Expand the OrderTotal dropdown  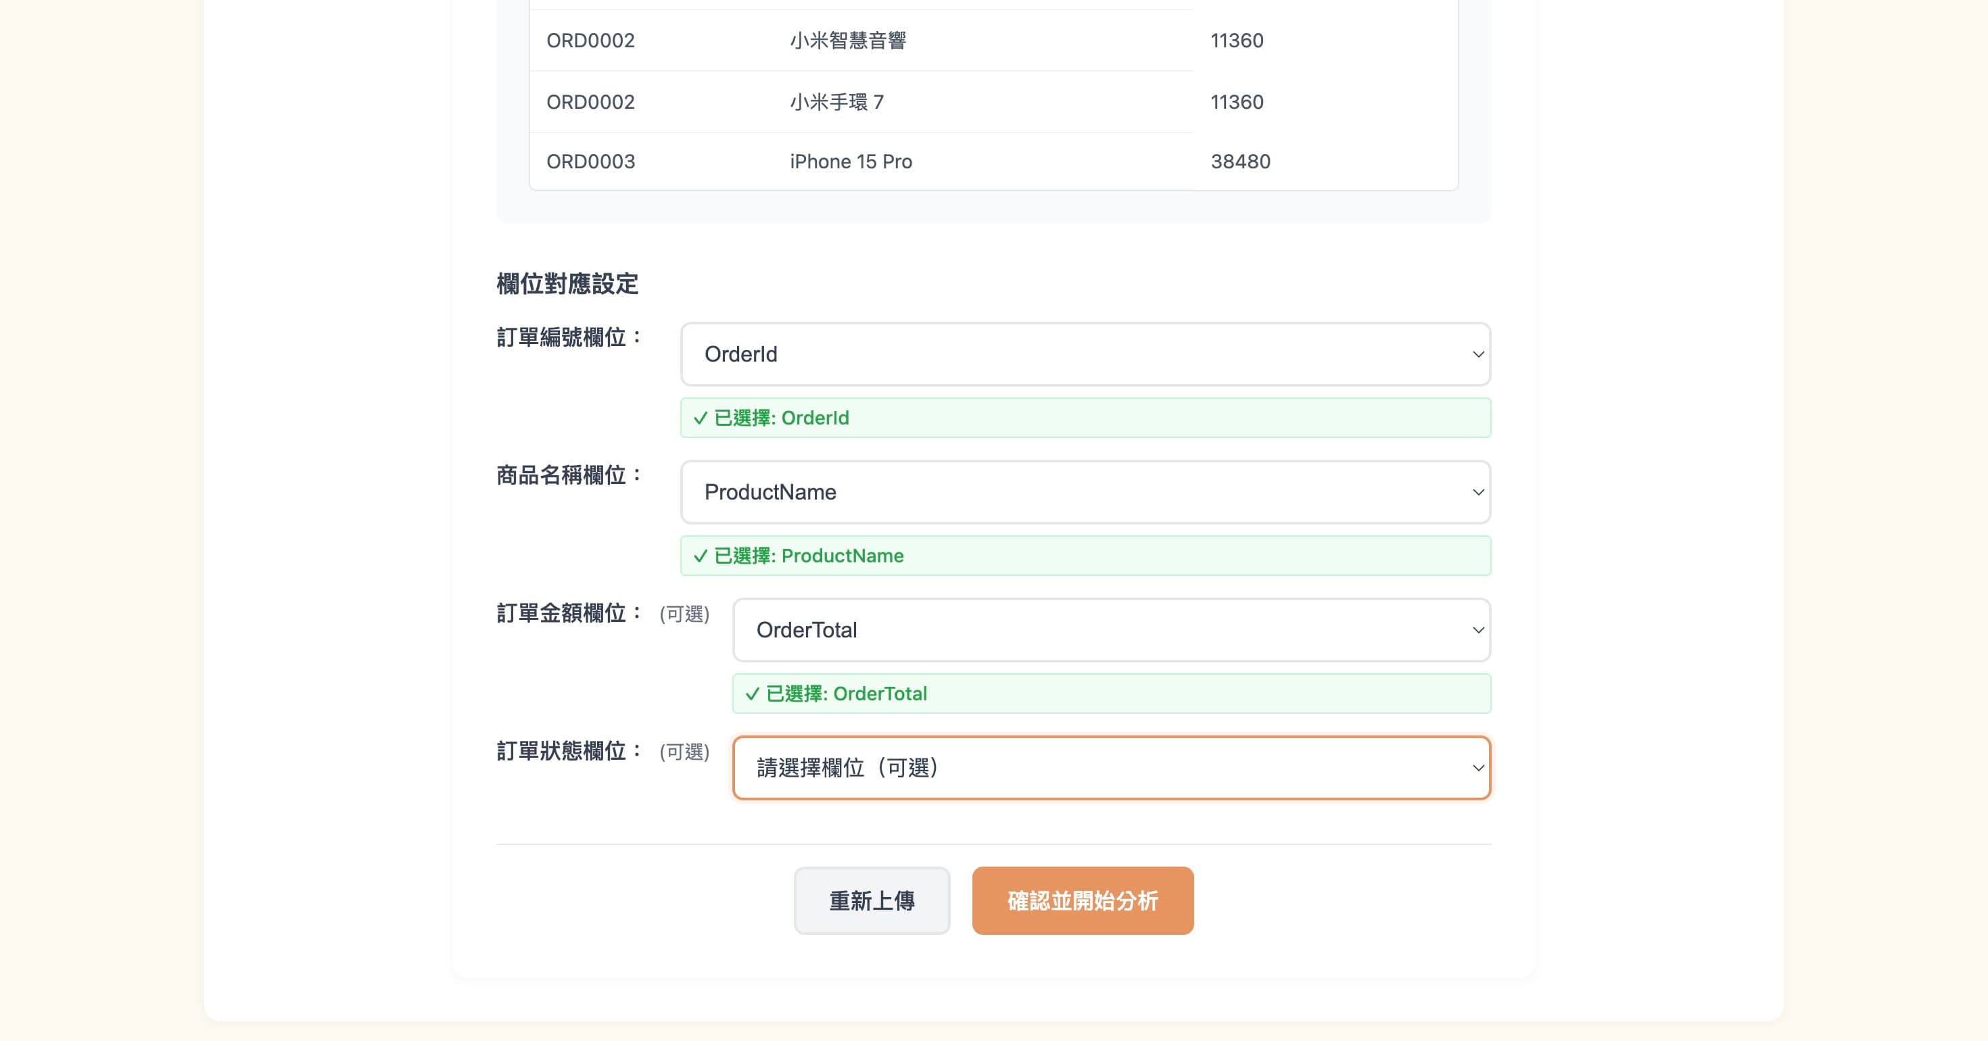pos(1110,630)
